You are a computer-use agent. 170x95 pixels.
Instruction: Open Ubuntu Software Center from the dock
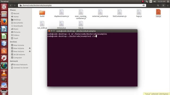pyautogui.click(x=4, y=51)
